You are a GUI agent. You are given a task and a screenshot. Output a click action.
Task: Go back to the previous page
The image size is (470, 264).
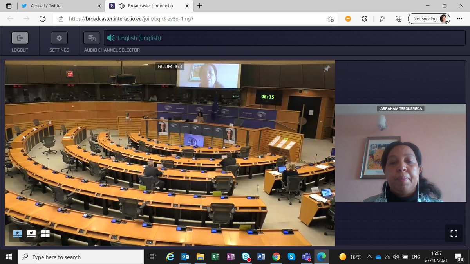coord(10,19)
